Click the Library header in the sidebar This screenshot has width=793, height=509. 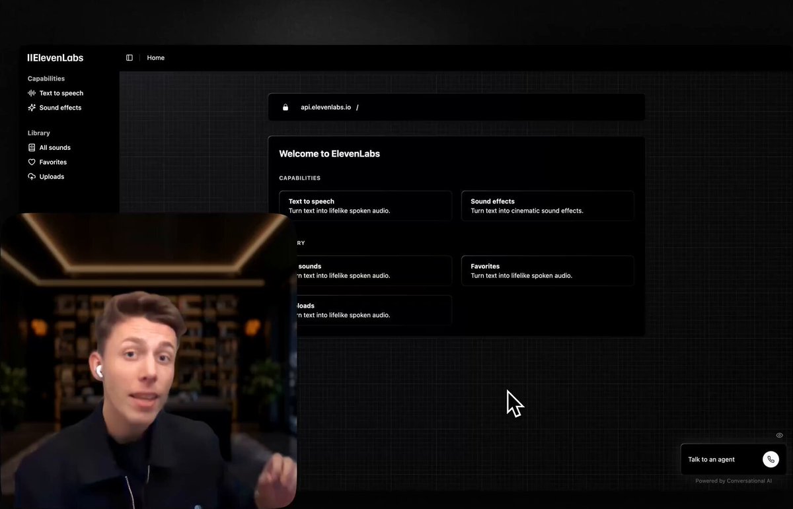[x=39, y=133]
